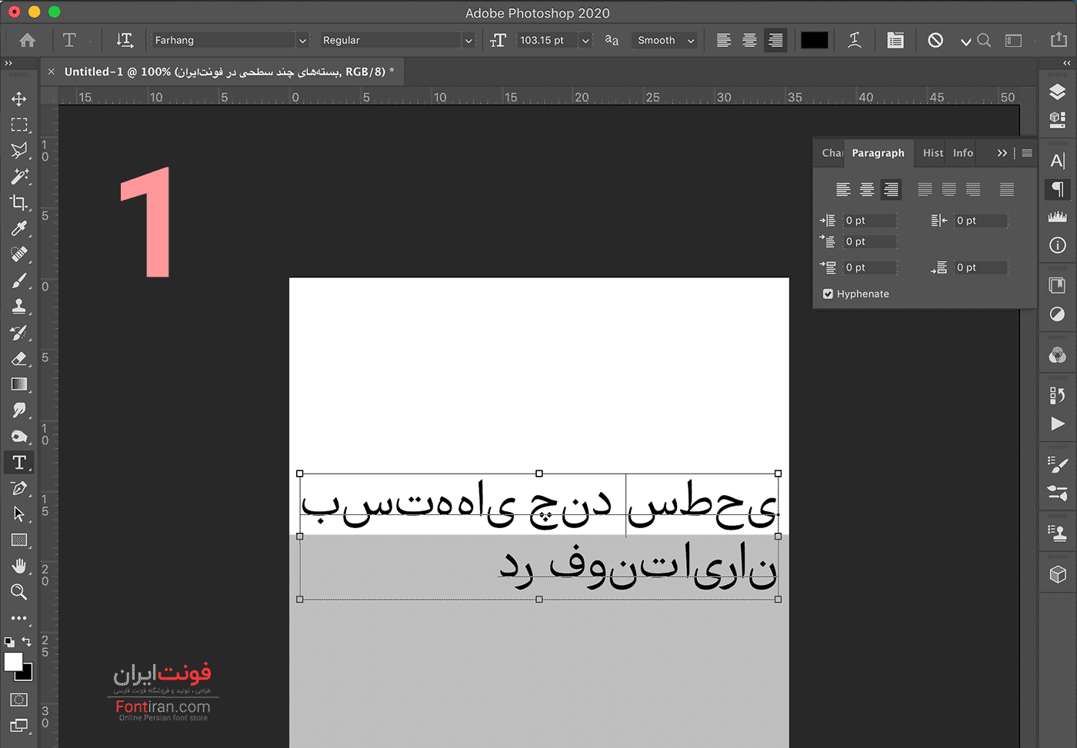Cancel current text edits
This screenshot has height=748, width=1077.
[x=935, y=40]
